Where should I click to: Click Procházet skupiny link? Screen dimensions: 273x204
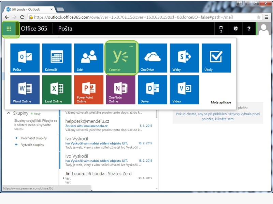click(x=33, y=138)
